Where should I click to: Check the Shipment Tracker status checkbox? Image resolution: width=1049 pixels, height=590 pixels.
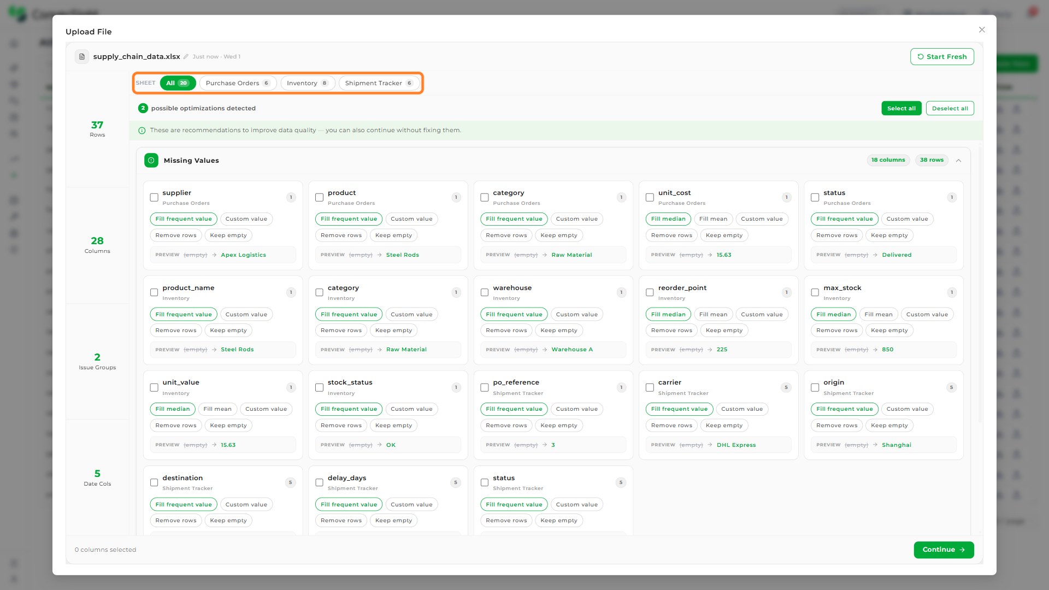click(x=485, y=483)
